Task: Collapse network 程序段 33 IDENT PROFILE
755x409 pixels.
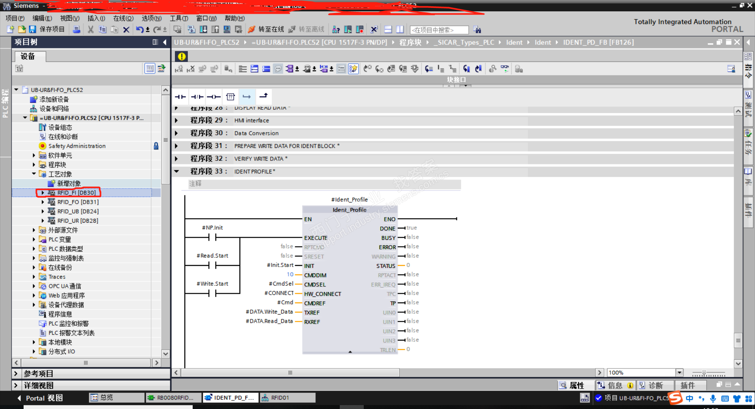Action: pyautogui.click(x=177, y=171)
